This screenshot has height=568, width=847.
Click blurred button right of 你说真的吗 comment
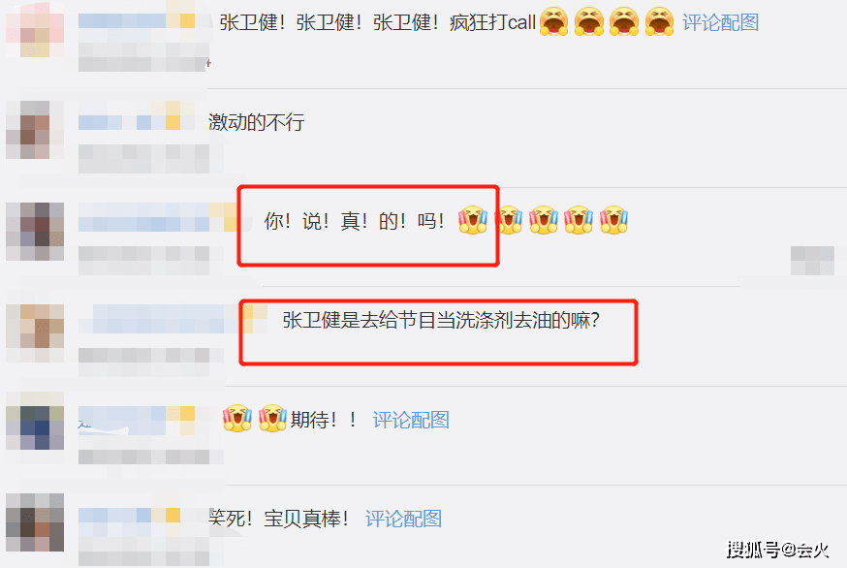812,261
